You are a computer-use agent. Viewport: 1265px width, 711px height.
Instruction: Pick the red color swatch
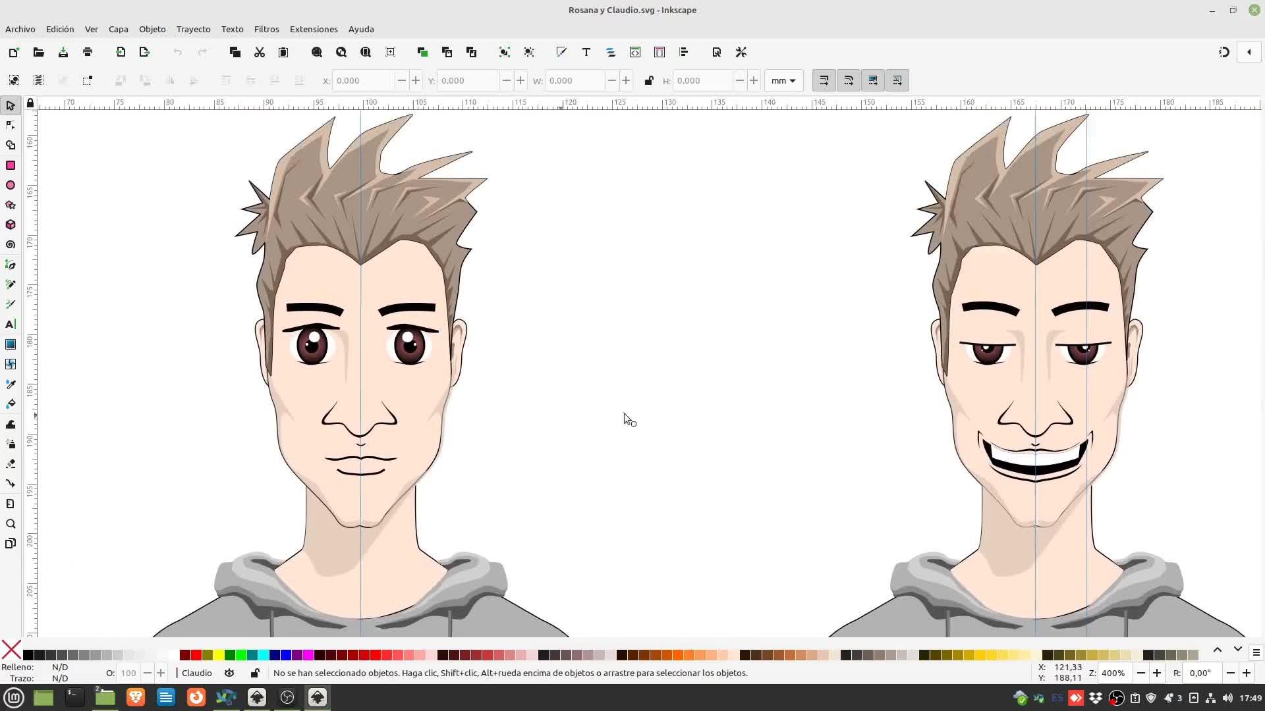coord(196,654)
